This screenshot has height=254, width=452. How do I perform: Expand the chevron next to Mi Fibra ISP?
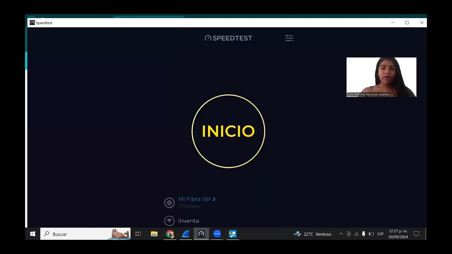coord(214,199)
